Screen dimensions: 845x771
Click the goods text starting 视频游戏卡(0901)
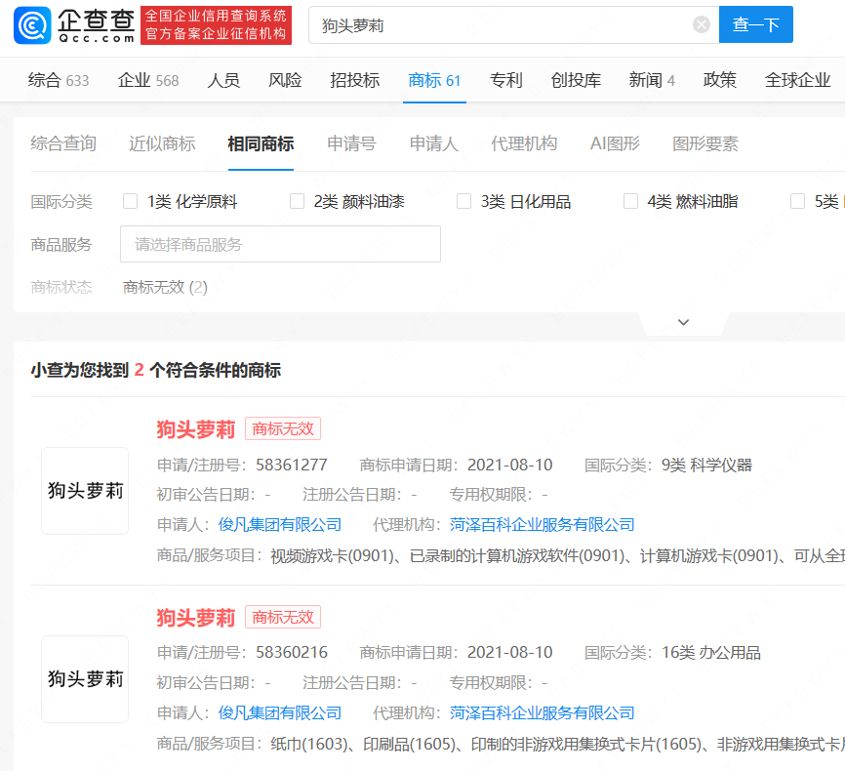click(x=557, y=555)
